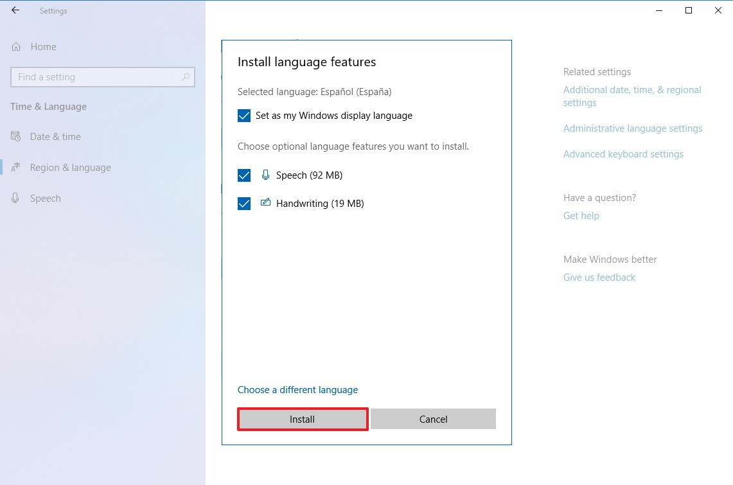Click the pen icon beside Handwriting (19 MB)
This screenshot has width=733, height=485.
click(265, 202)
